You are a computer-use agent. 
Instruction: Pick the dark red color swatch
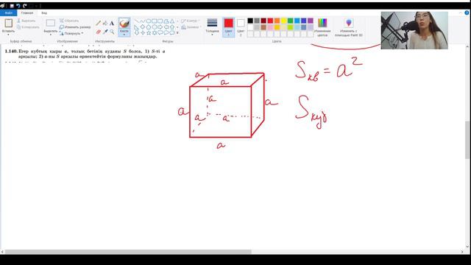[x=263, y=21]
